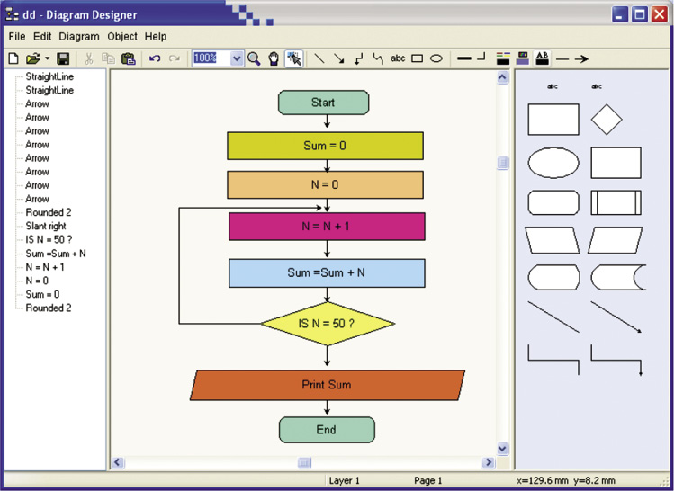
Task: Click the Undo arrow icon
Action: click(155, 58)
